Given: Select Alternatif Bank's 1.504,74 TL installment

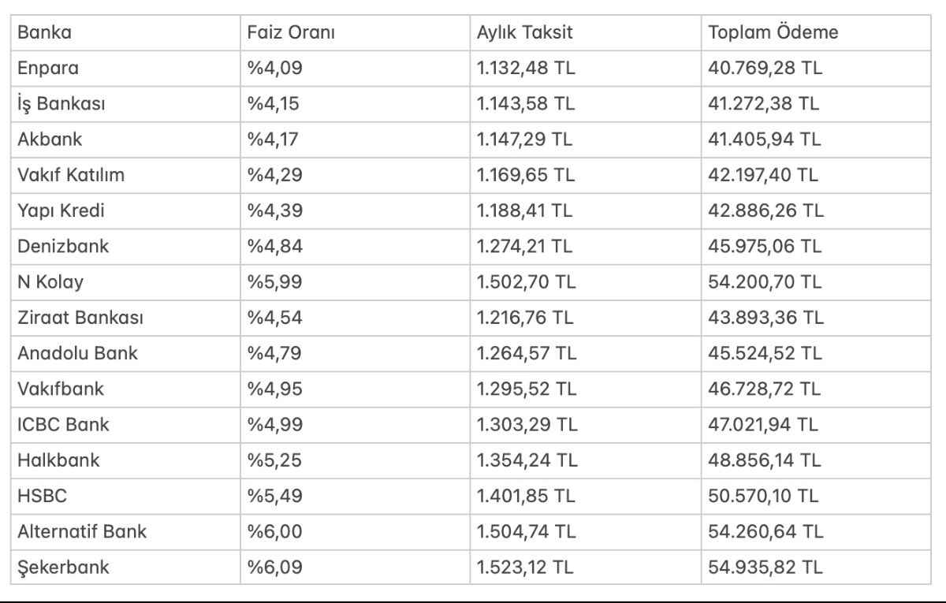Looking at the screenshot, I should tap(527, 532).
